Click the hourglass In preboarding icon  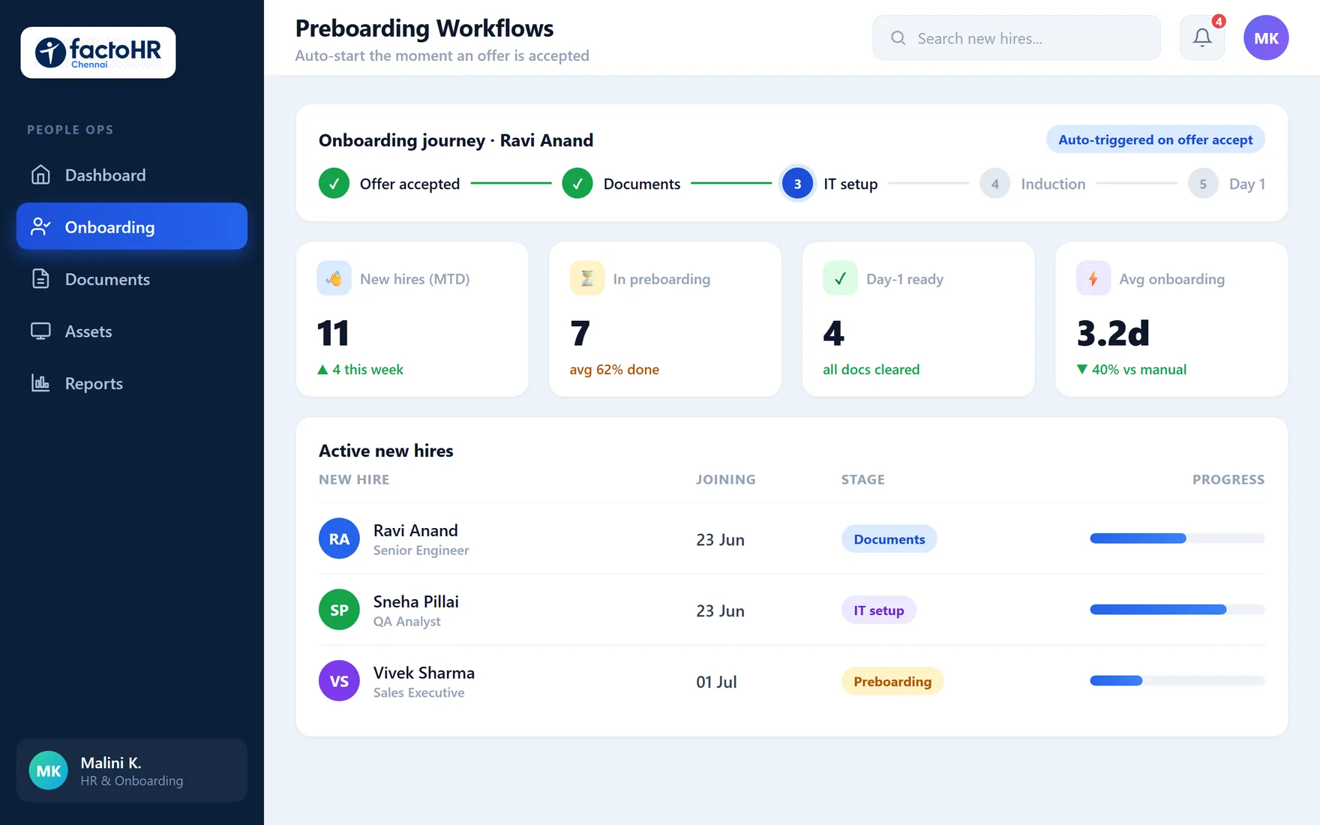587,278
